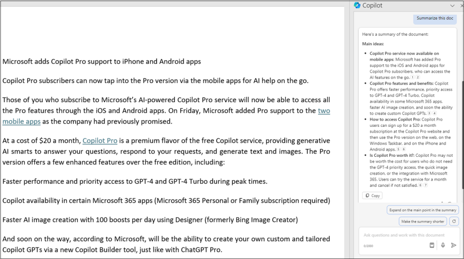Open citation 3 after 'custom Copilot GPTs'
Image resolution: width=464 pixels, height=259 pixels.
[x=429, y=113]
